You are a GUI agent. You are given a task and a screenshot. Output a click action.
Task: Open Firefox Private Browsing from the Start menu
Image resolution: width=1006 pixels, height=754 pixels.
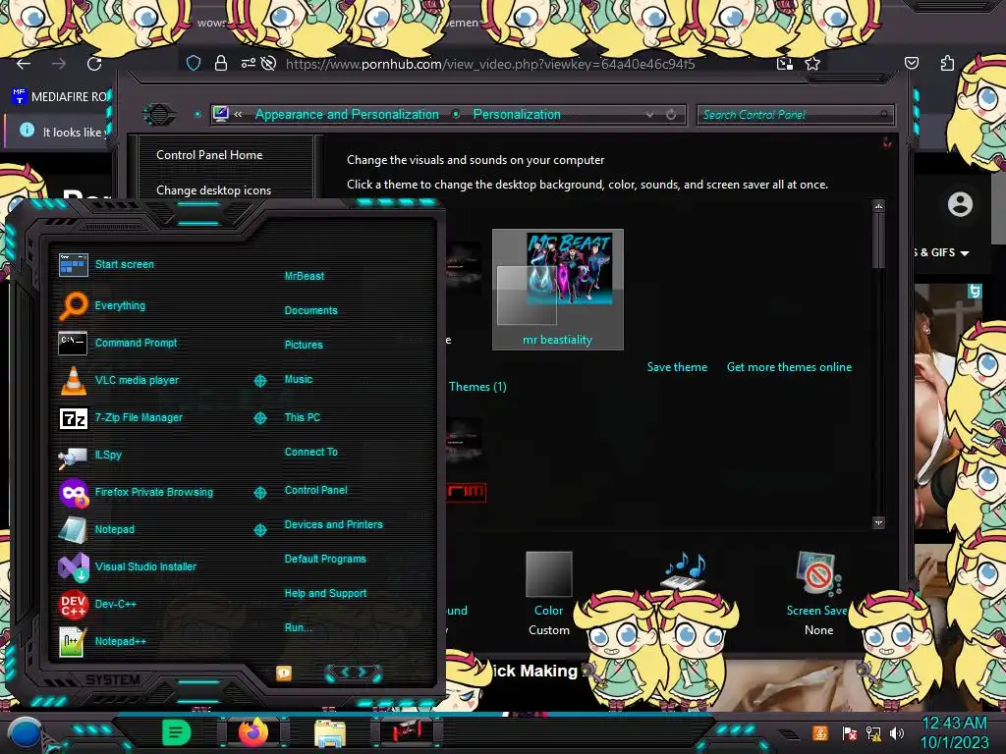point(138,492)
